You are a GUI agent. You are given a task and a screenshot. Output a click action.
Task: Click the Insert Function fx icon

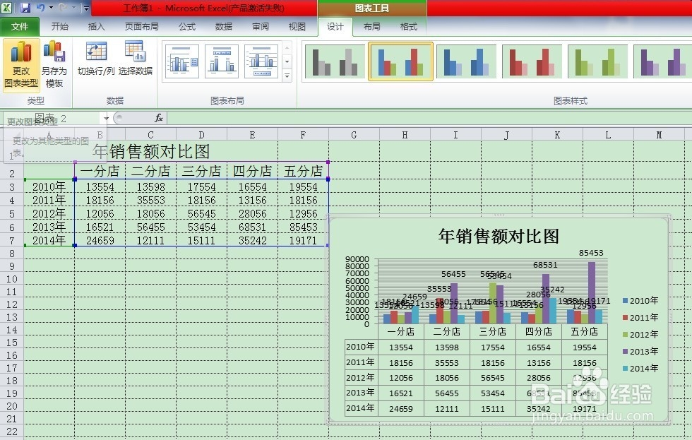(159, 118)
